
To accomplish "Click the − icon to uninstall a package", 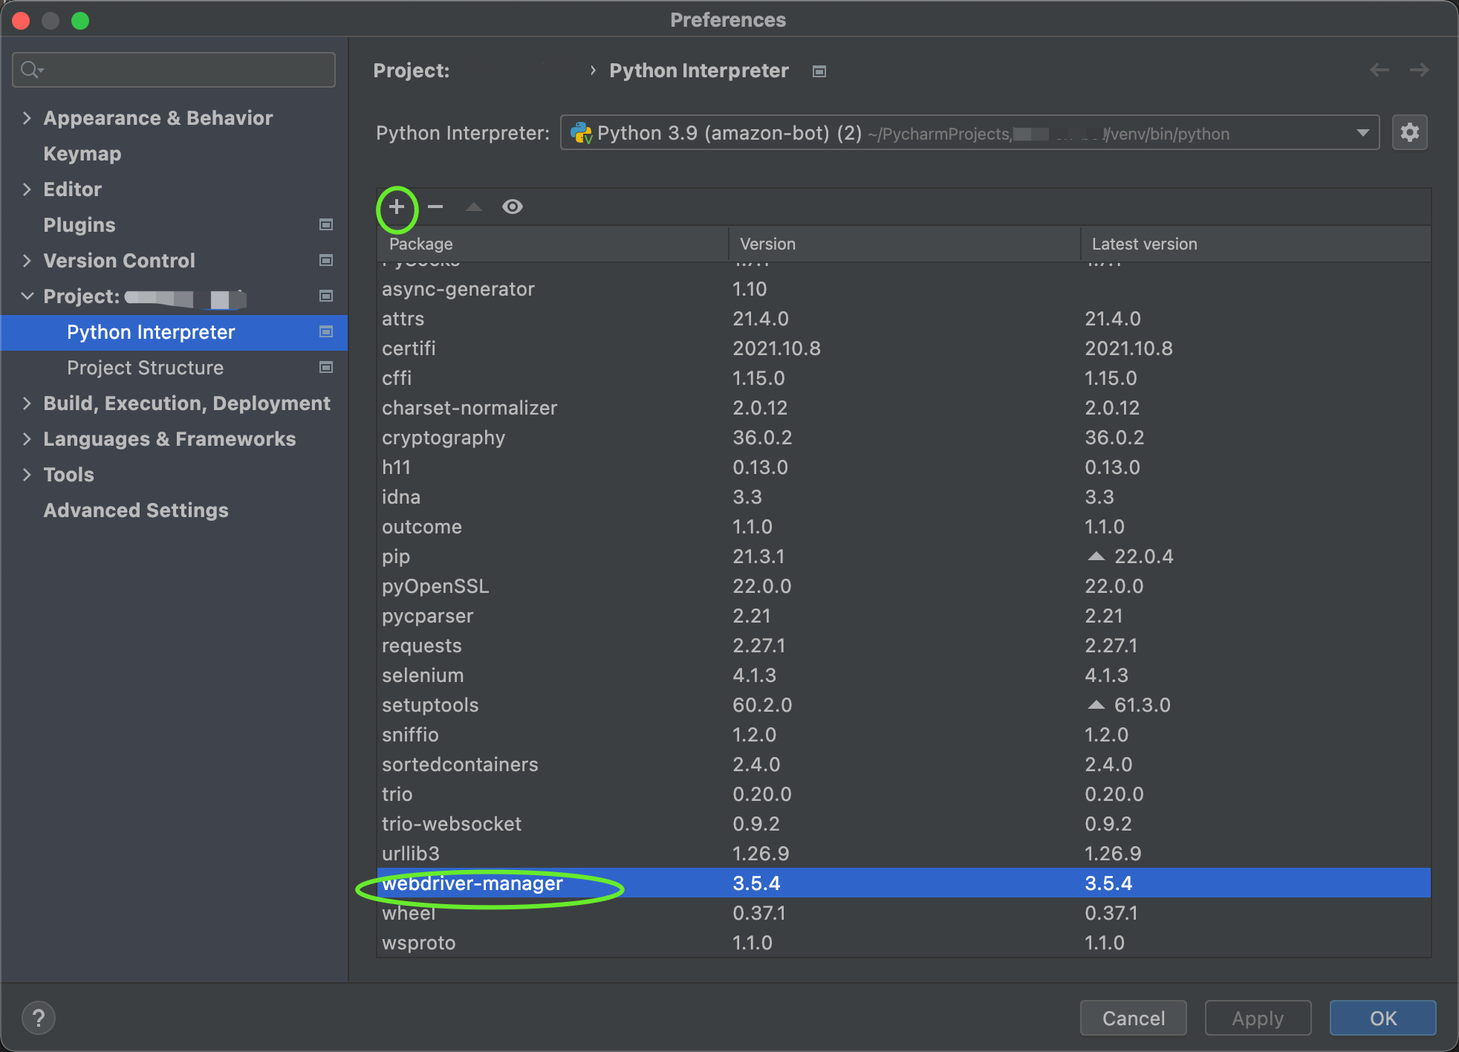I will [435, 207].
